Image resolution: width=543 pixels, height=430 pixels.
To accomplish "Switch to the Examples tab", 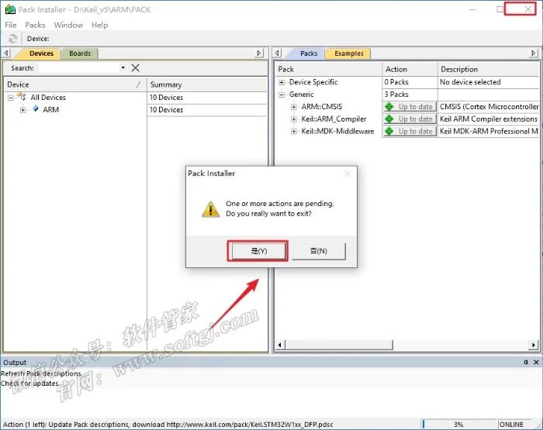I will point(348,53).
